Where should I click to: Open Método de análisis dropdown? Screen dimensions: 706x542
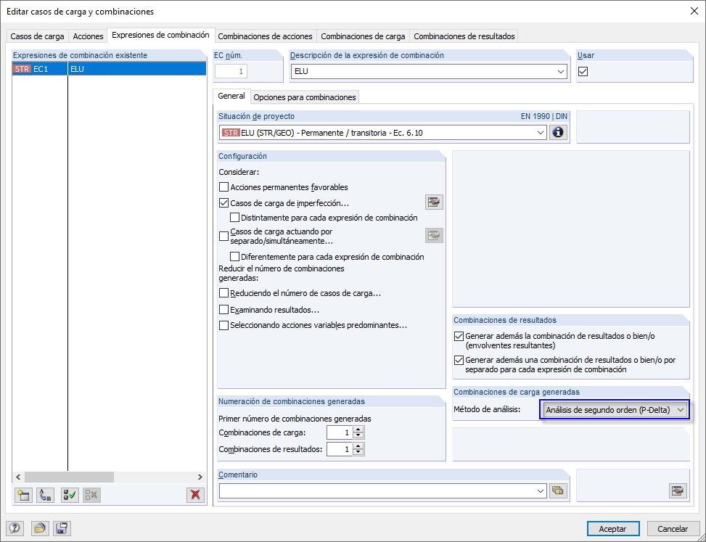(614, 410)
